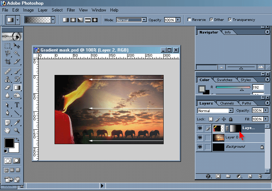The width and height of the screenshot is (272, 191).
Task: Open the gradient Mode dropdown
Action: [x=144, y=20]
